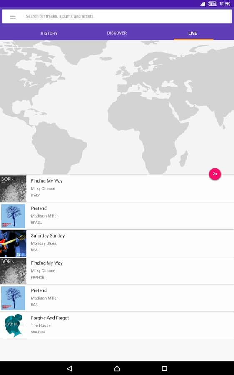Open the hamburger navigation menu

pyautogui.click(x=12, y=17)
